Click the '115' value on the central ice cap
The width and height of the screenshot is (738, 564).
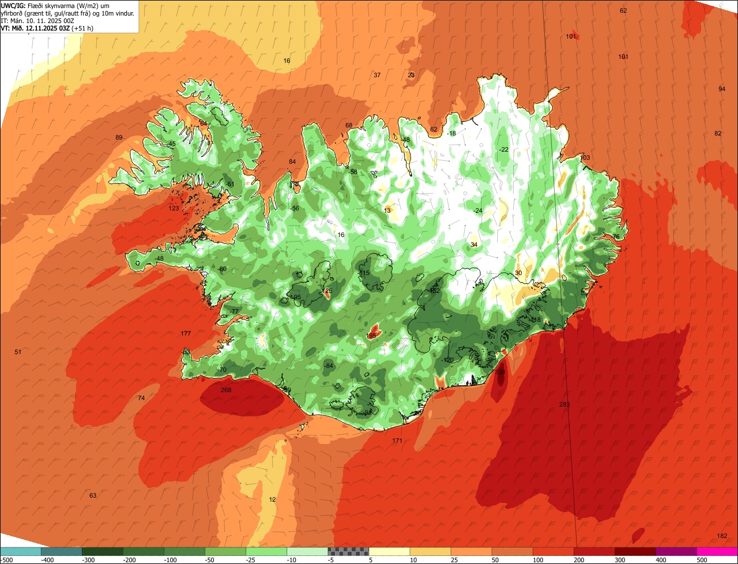364,273
